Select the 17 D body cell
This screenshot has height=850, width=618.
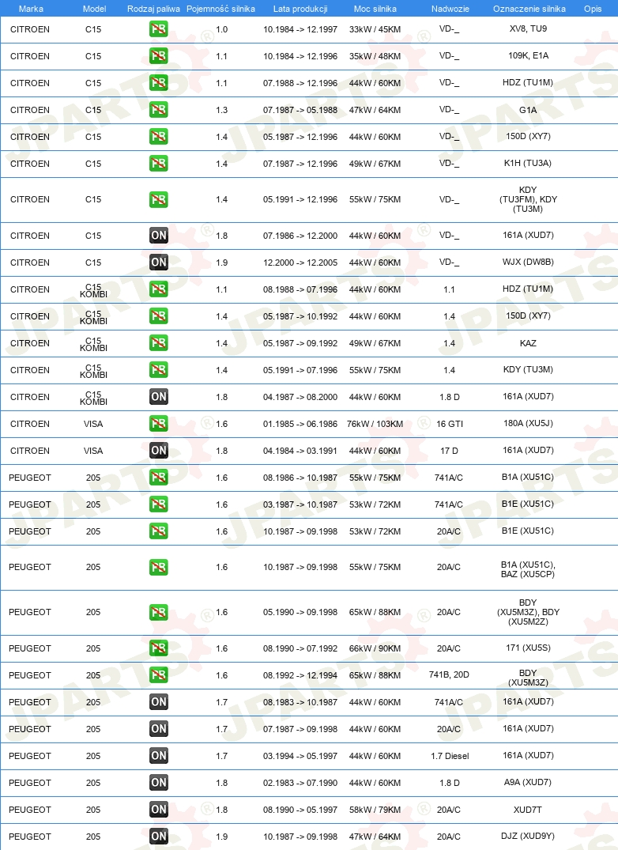click(x=449, y=451)
